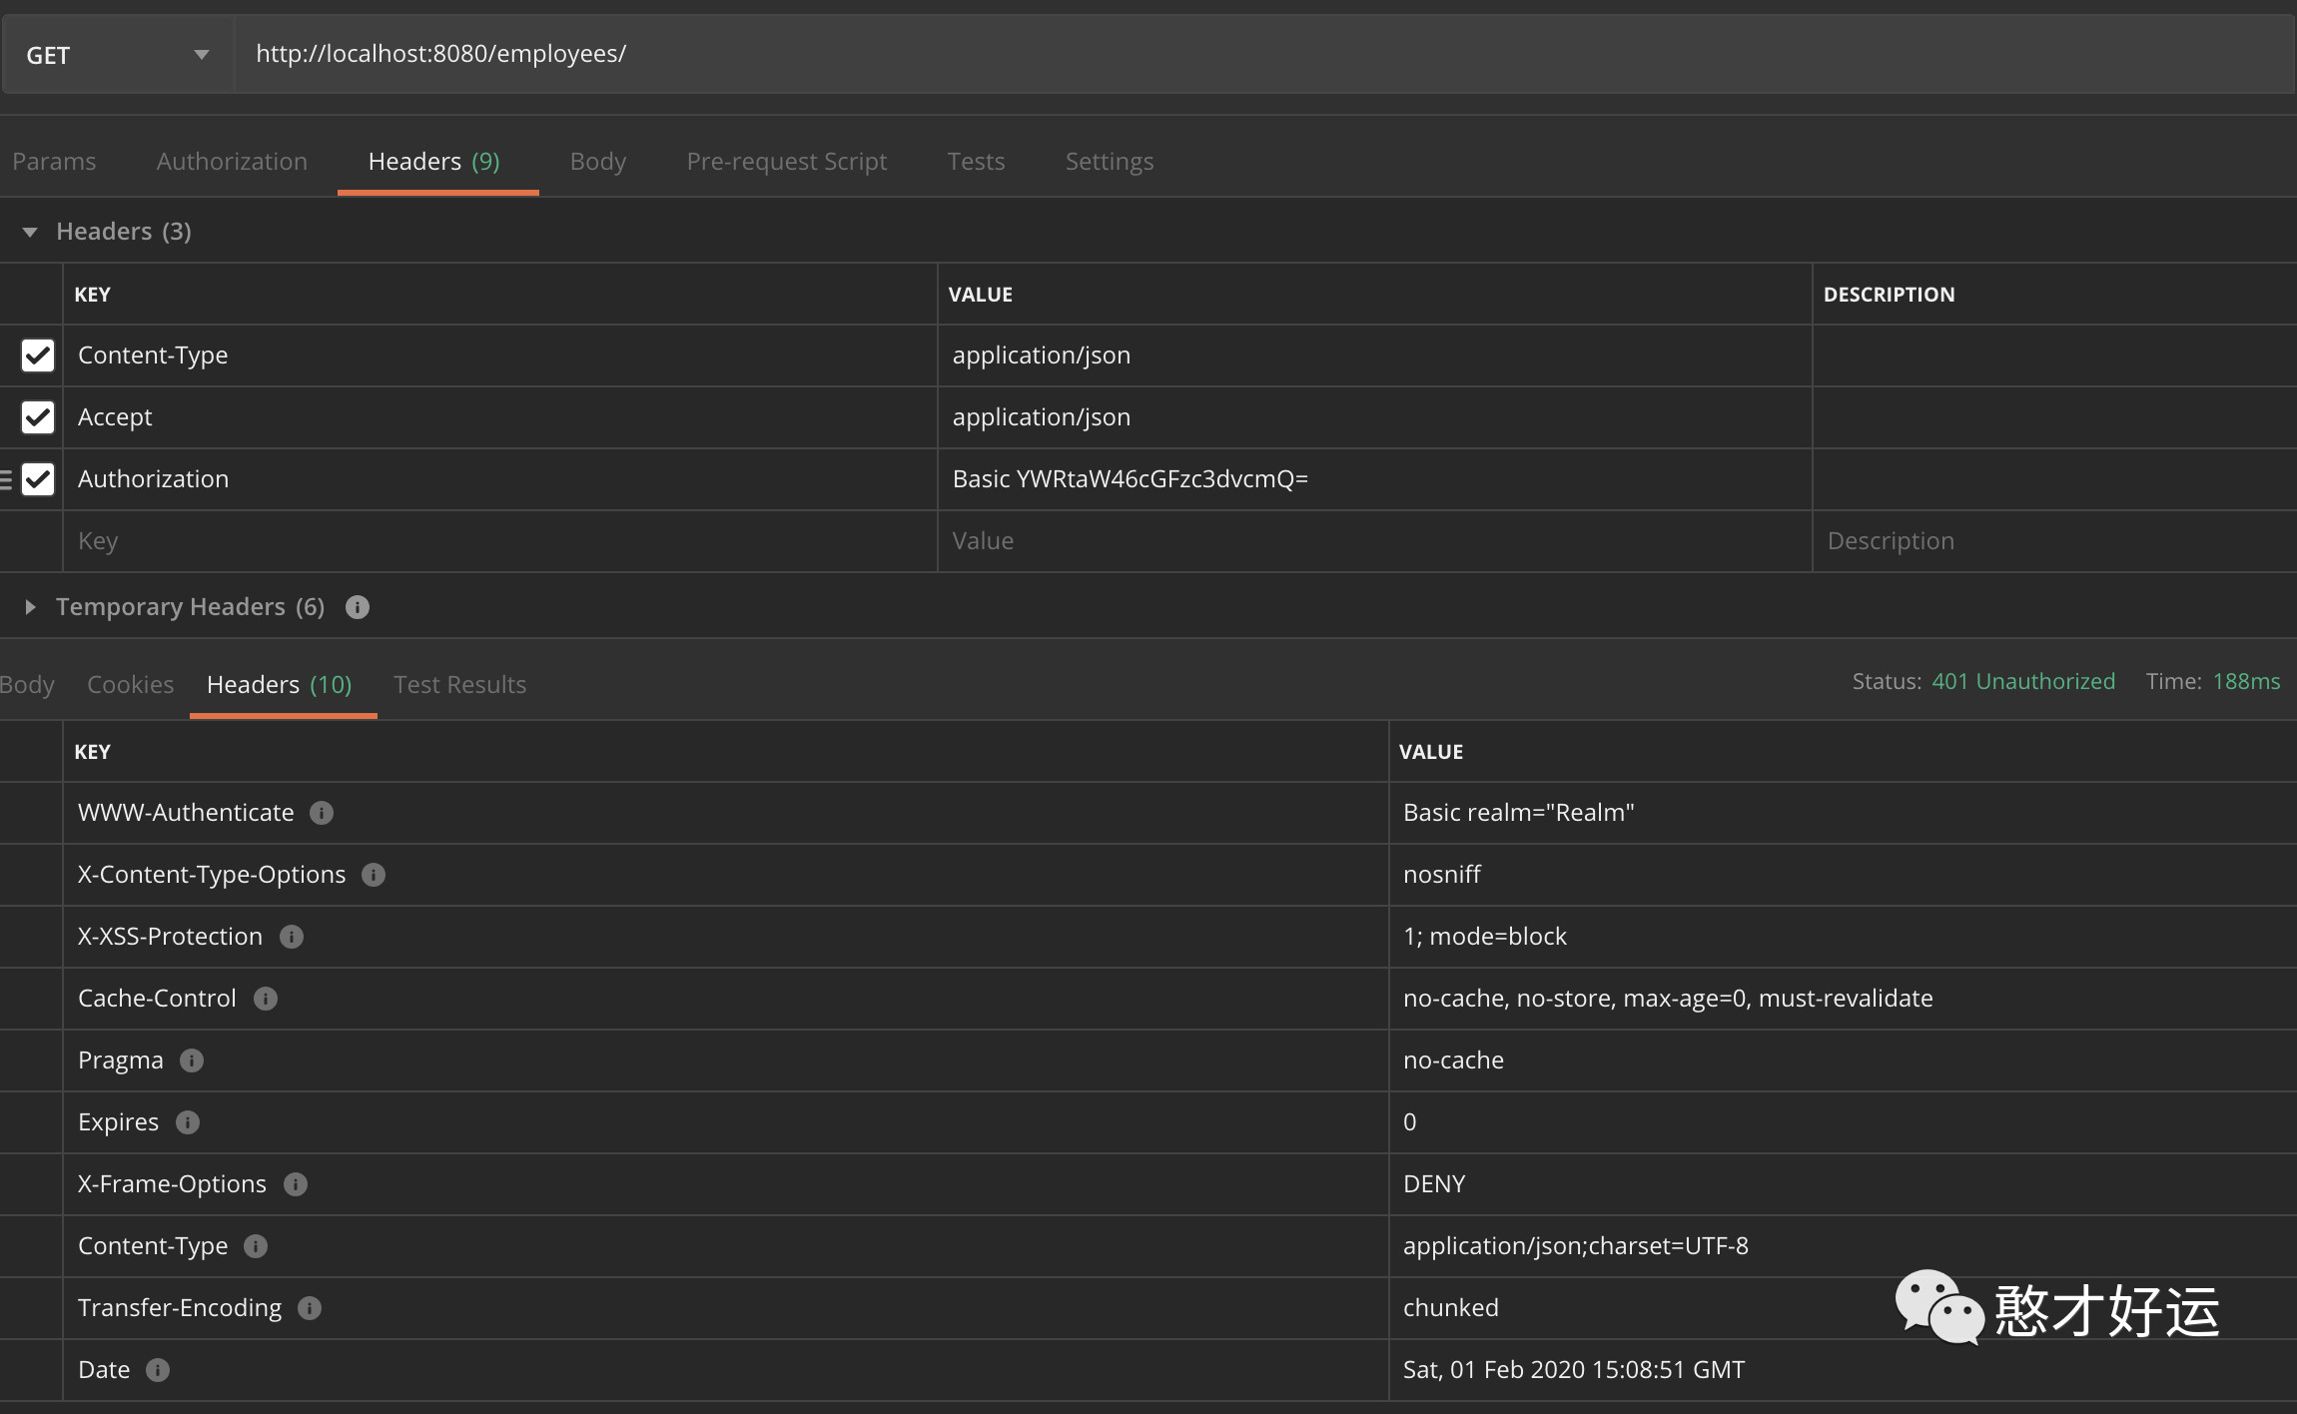2297x1414 pixels.
Task: Click the 401 Unauthorized status
Action: pos(2021,681)
